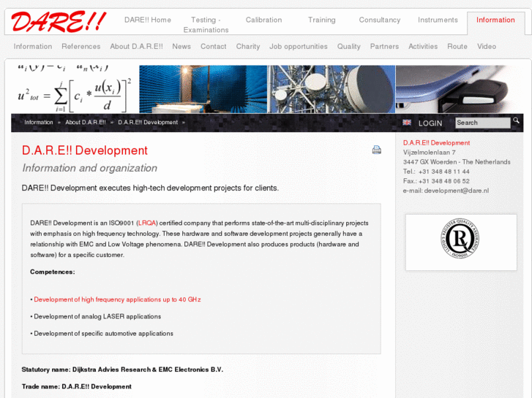Click the development@dare.nl email address
This screenshot has height=398, width=532.
457,191
